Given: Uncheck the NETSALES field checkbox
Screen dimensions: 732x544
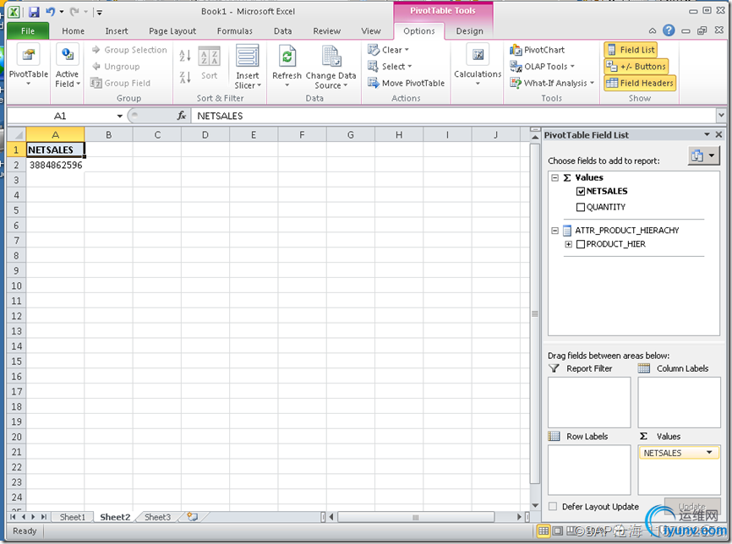Looking at the screenshot, I should (x=581, y=191).
